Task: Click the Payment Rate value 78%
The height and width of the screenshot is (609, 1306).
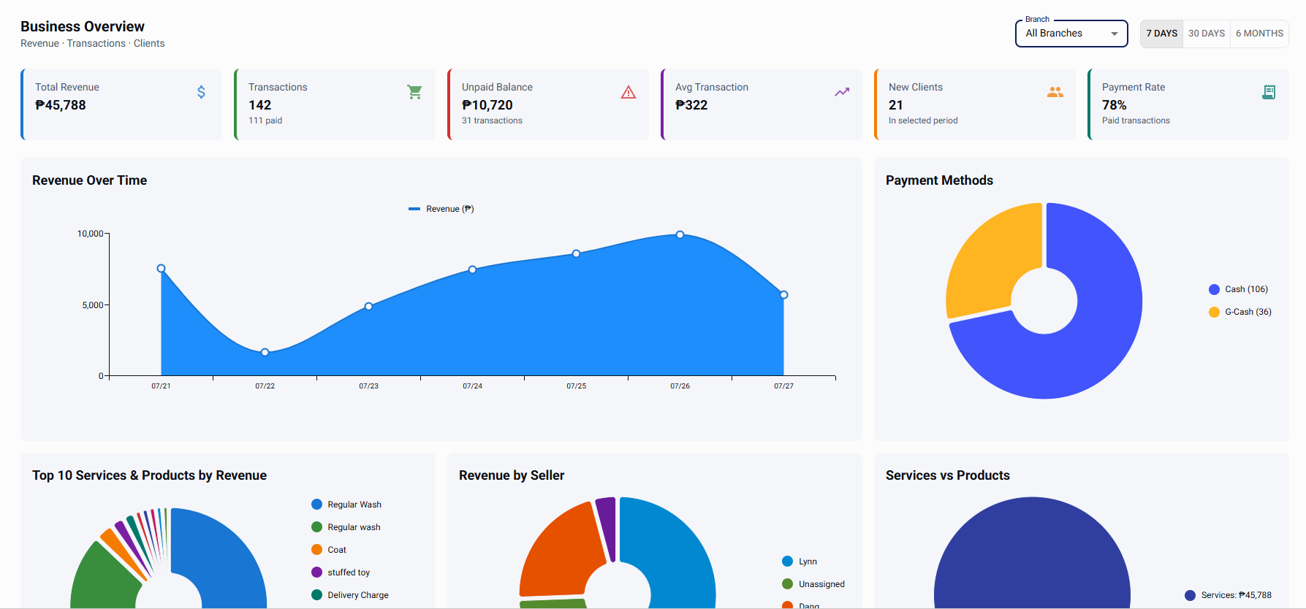Action: pyautogui.click(x=1115, y=105)
